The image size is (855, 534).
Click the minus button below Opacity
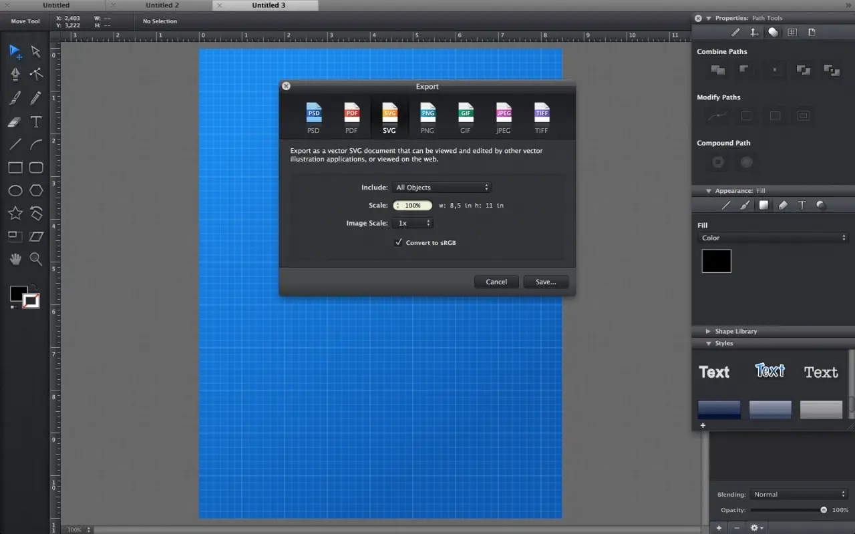(737, 528)
